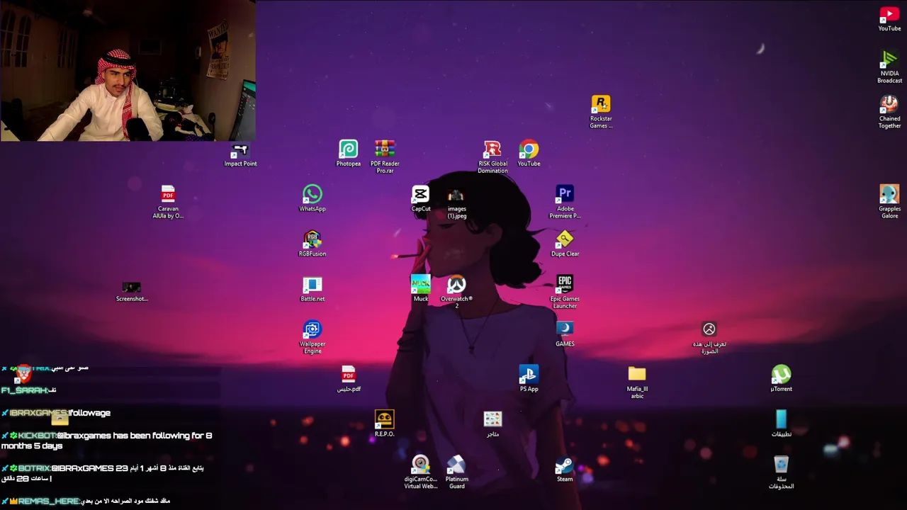907x510 pixels.
Task: Open the GAMES shortcut icon
Action: 565,334
